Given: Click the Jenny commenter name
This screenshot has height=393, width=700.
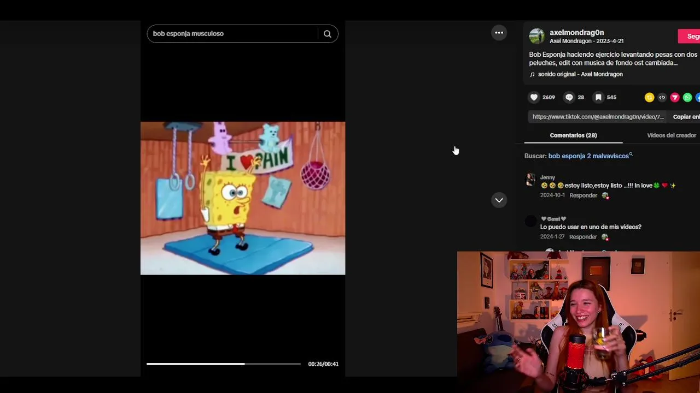Looking at the screenshot, I should pos(547,177).
